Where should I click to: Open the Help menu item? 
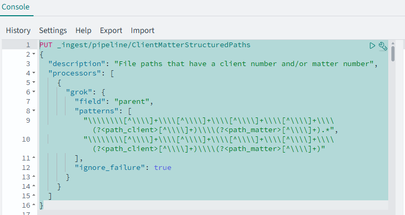pos(83,30)
